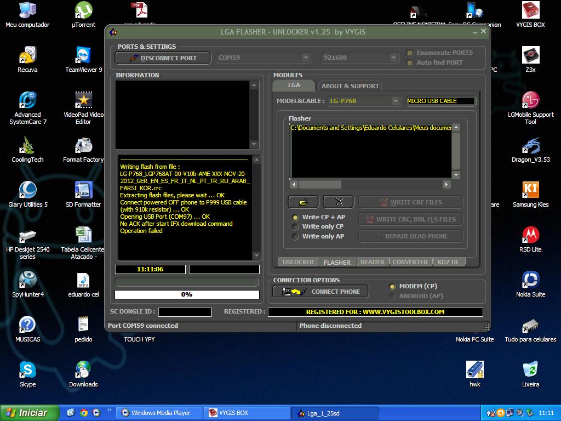Switch to the LGA modules tab
The image size is (561, 421).
294,85
